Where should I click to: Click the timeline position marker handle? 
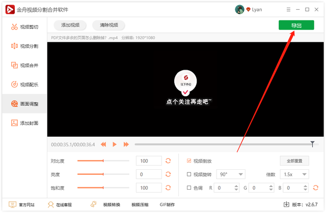click(312, 144)
